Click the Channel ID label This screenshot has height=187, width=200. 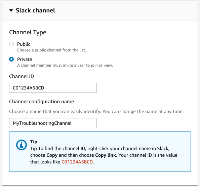click(x=22, y=76)
